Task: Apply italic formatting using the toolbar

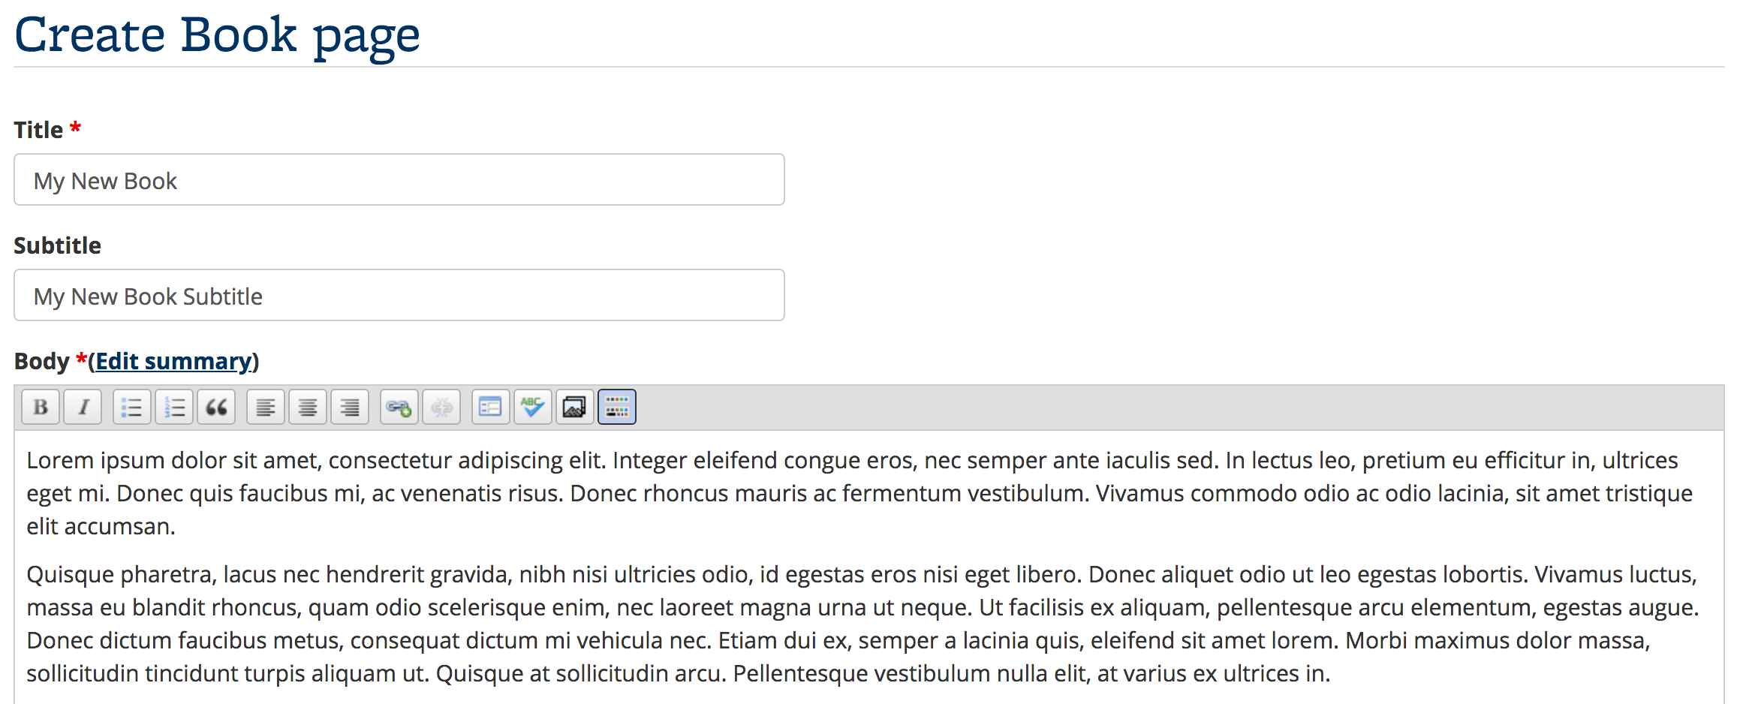Action: (83, 407)
